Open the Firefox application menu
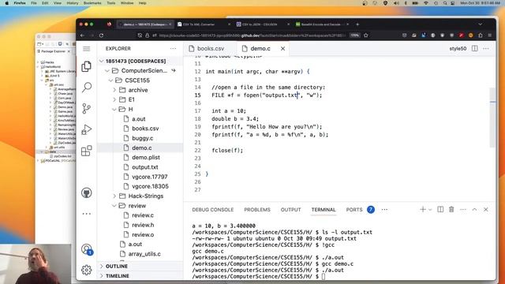 point(489,35)
